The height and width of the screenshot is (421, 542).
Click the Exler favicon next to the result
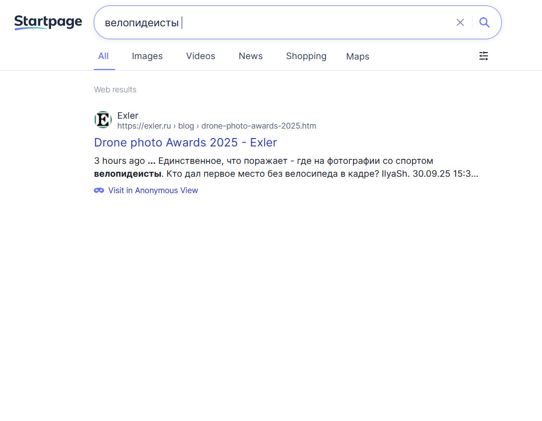point(103,120)
